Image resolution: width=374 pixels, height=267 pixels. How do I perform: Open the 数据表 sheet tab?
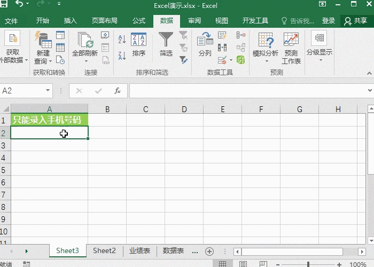coord(174,251)
